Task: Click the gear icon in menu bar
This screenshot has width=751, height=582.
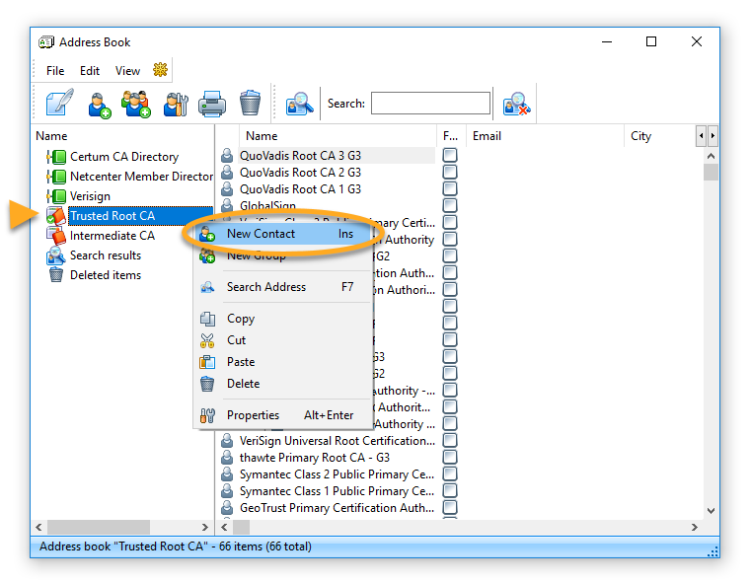Action: [160, 70]
